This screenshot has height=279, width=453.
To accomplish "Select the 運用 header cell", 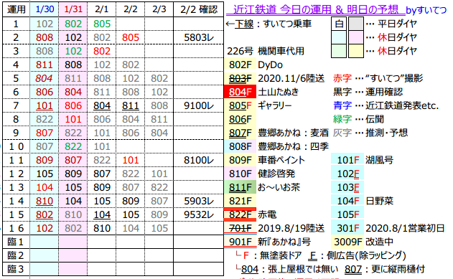I will click(x=17, y=9).
